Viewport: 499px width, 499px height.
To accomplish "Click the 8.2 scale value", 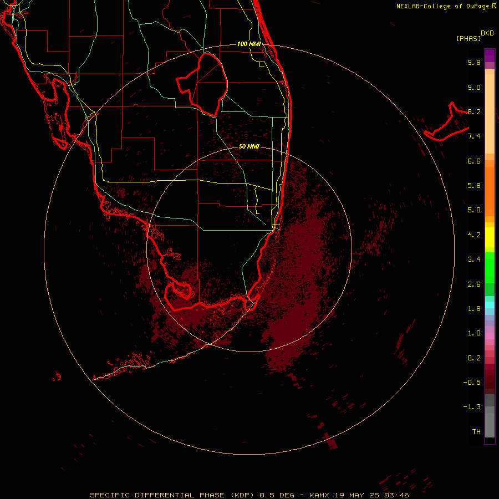I will pos(474,111).
